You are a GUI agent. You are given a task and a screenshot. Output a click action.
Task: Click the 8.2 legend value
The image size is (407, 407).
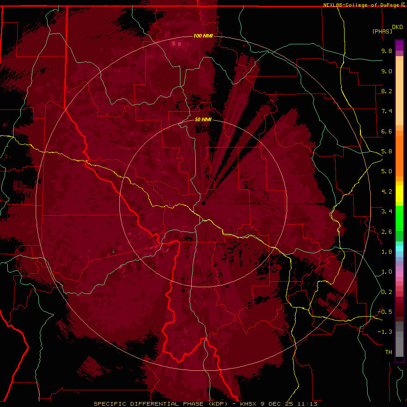tap(387, 91)
